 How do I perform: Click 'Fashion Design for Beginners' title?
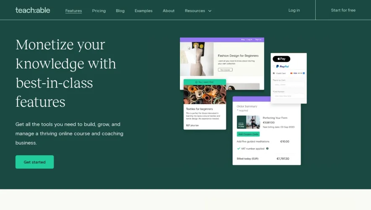click(238, 56)
